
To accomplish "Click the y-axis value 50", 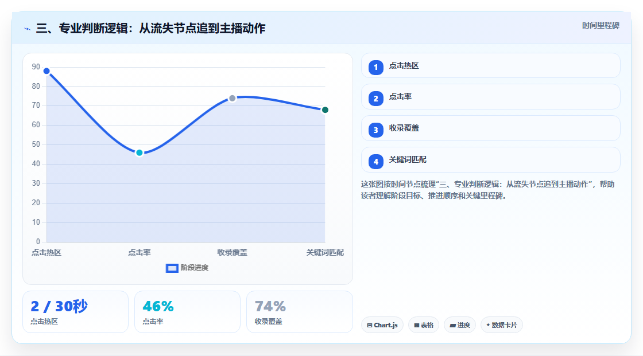I will (36, 144).
